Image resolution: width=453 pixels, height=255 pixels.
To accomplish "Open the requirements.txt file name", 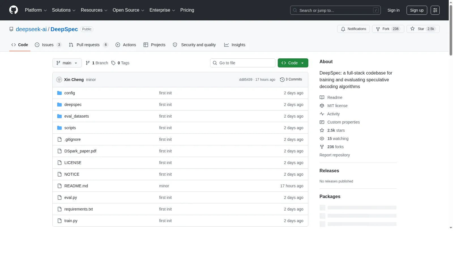I will pos(79,209).
